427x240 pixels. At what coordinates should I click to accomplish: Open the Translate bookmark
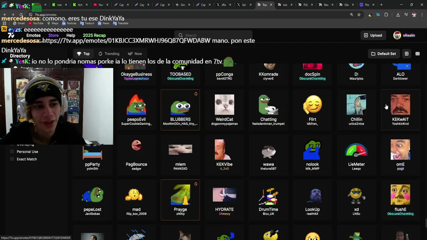coord(121,23)
